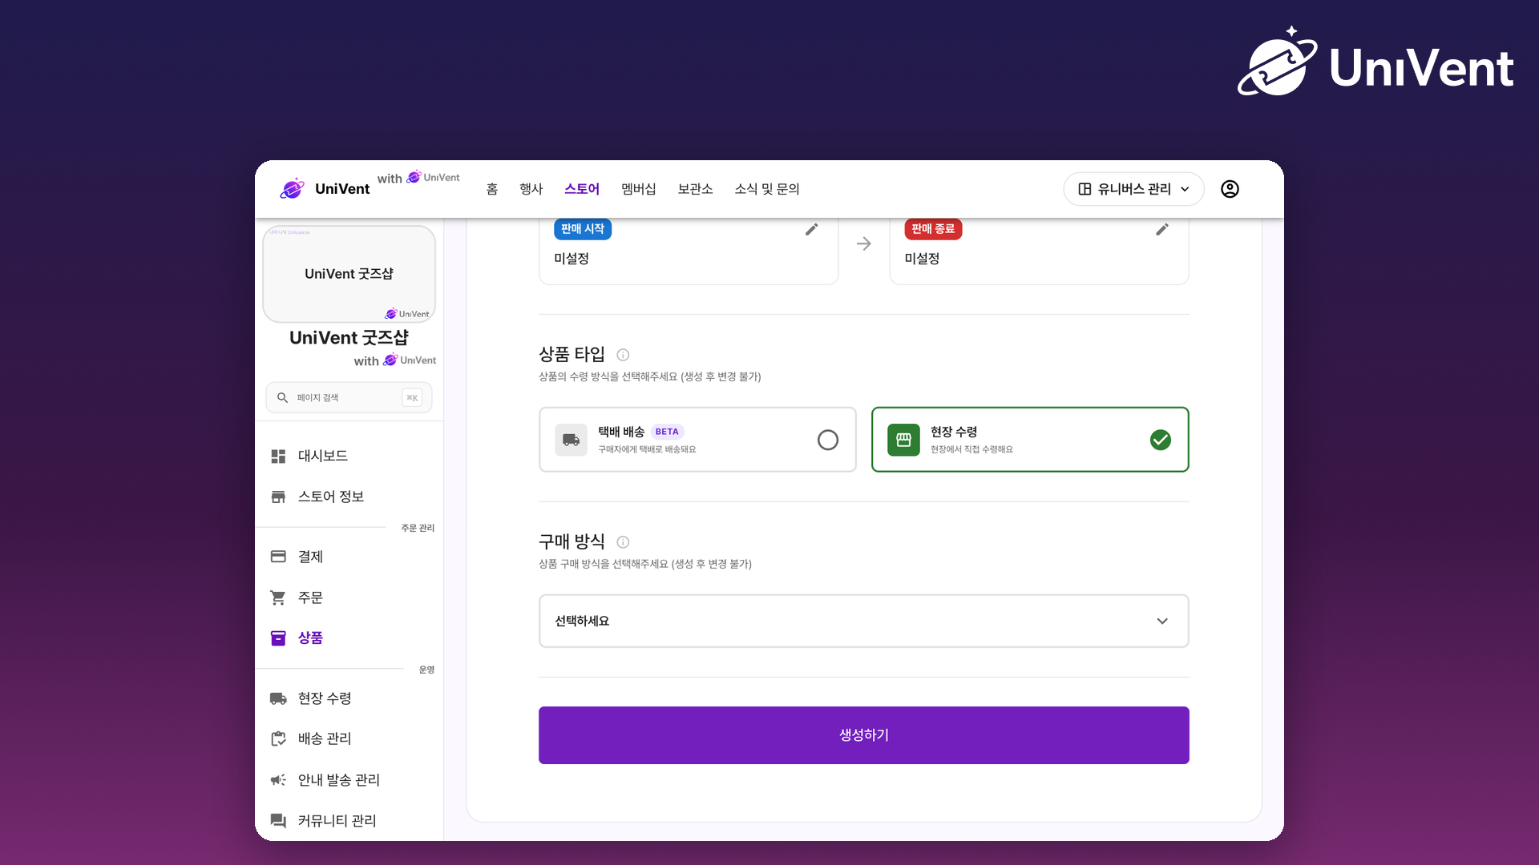Click the 상품 box icon in sidebar

(x=278, y=638)
